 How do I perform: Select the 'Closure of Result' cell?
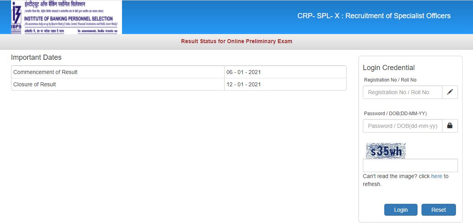click(118, 84)
